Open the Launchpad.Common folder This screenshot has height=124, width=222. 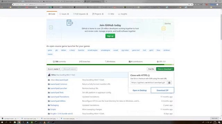[x=59, y=84]
